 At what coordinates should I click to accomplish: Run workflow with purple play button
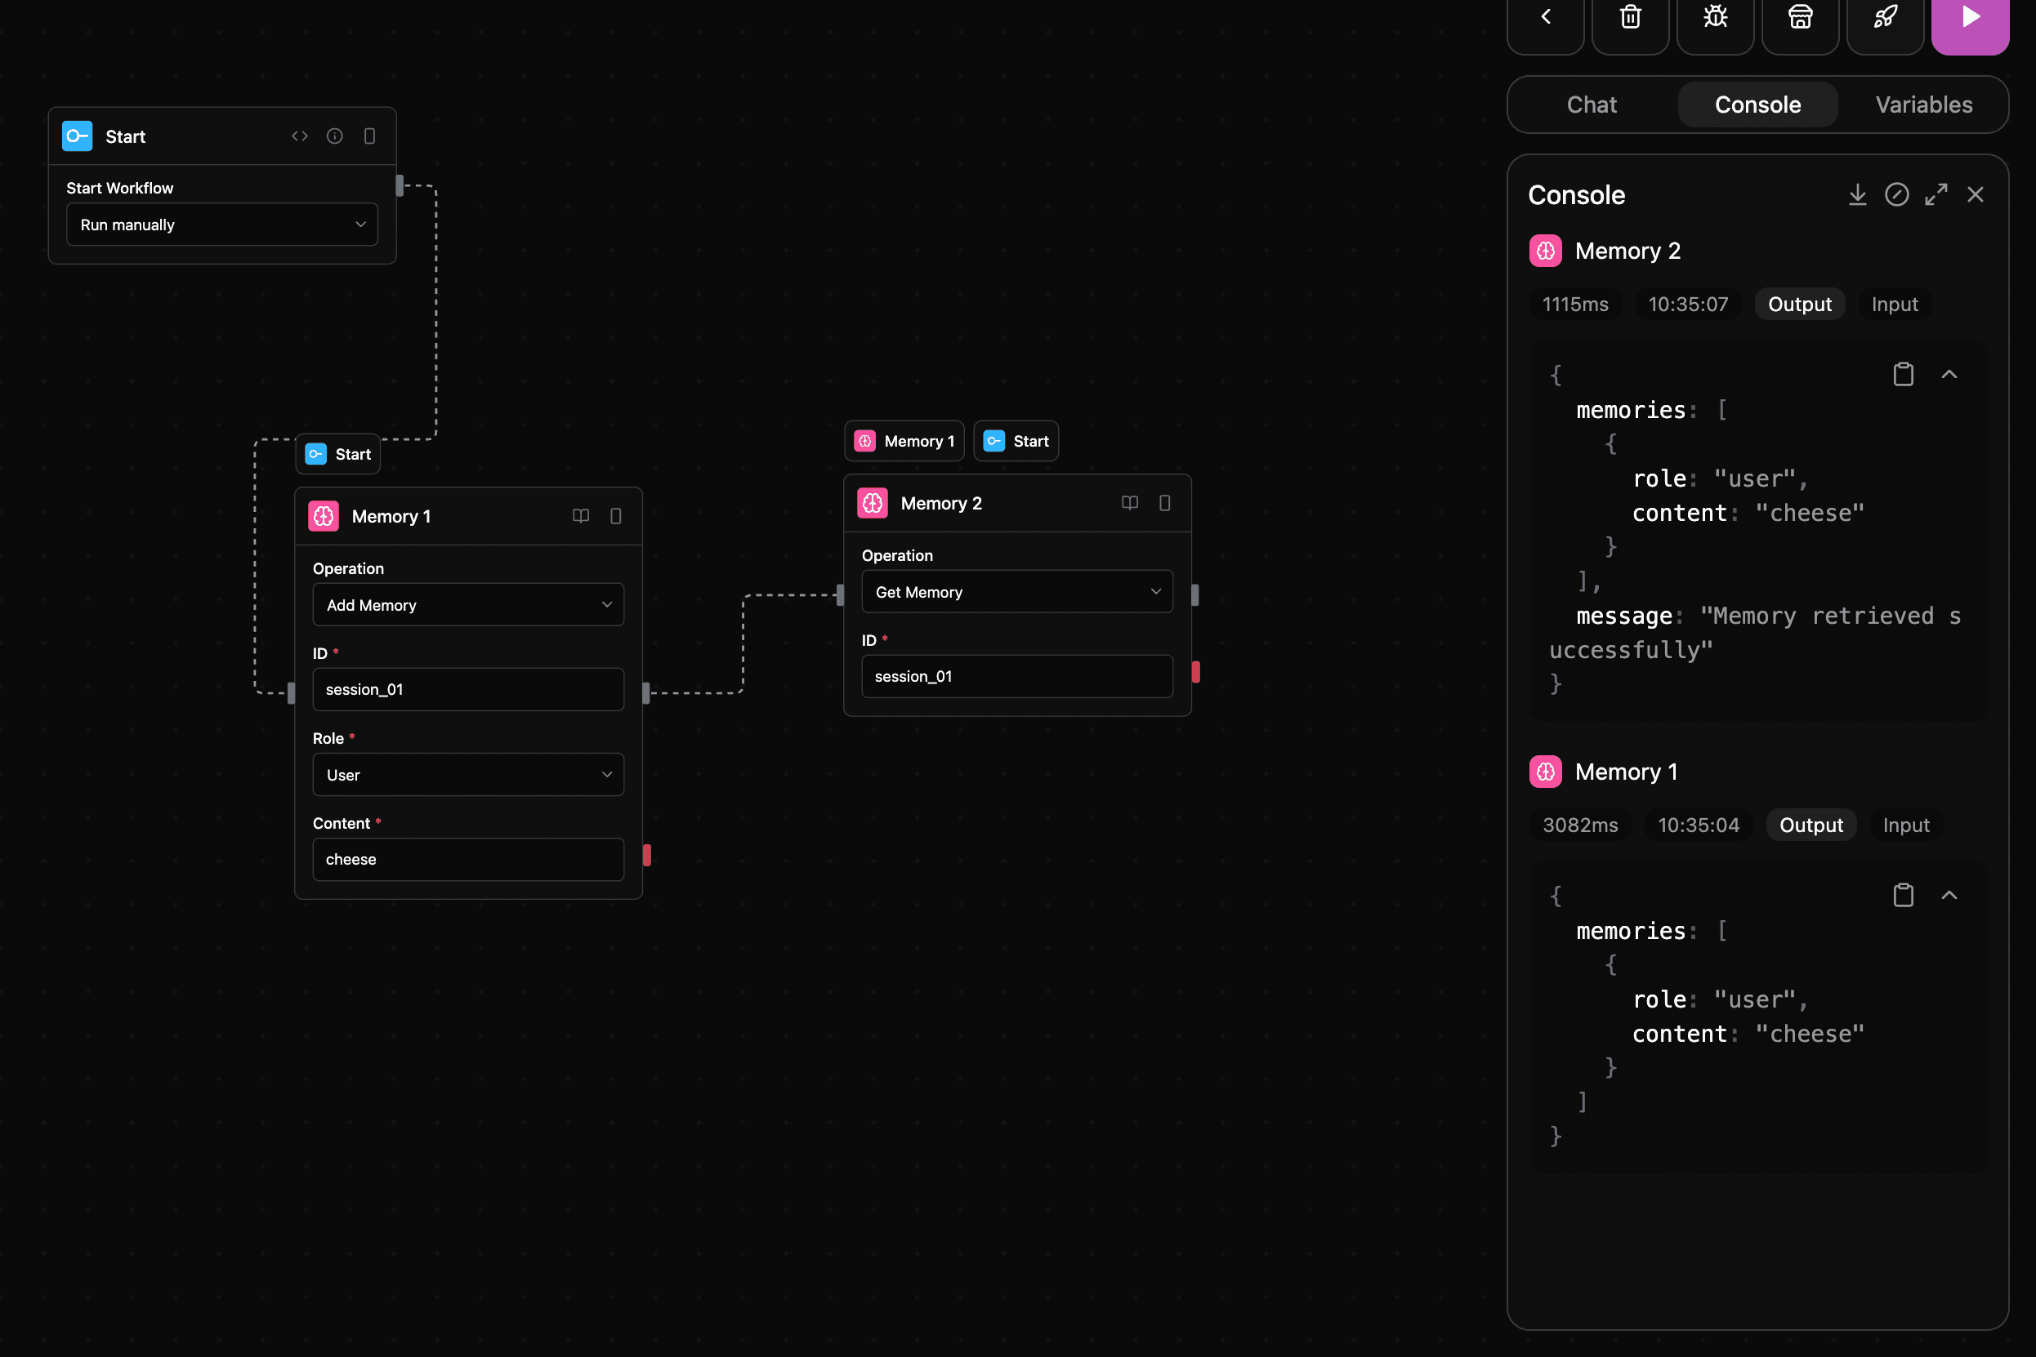(1969, 17)
